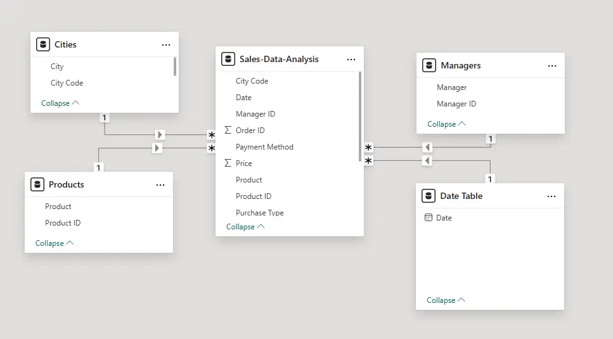Click the Sales-Data-Analysis field list scrollbar
613x339 pixels.
click(x=359, y=117)
